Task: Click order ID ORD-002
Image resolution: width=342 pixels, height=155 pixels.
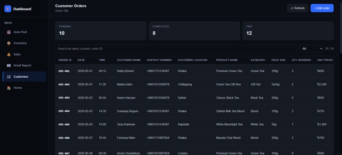Action: 64,84
